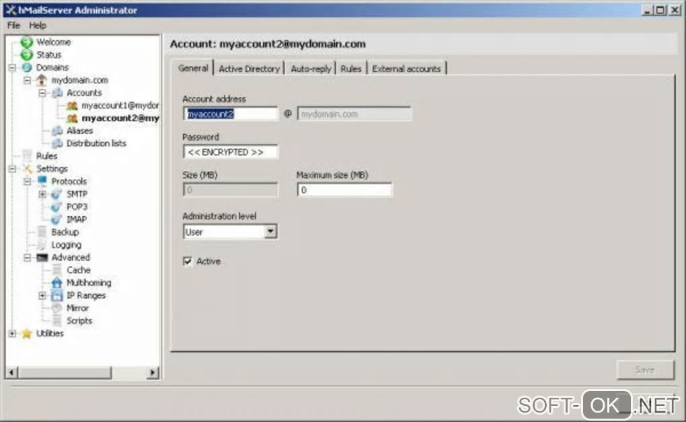Click the tree panel right scroll arrow
Viewport: 686px width, 422px height.
pyautogui.click(x=152, y=373)
